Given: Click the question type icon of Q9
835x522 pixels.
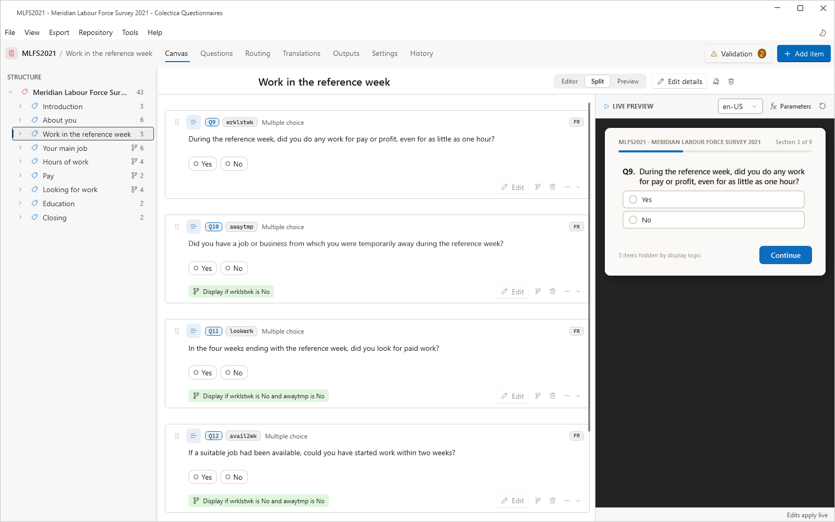Looking at the screenshot, I should coord(193,122).
